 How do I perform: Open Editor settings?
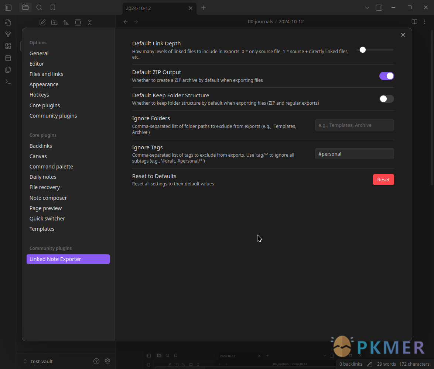point(37,64)
